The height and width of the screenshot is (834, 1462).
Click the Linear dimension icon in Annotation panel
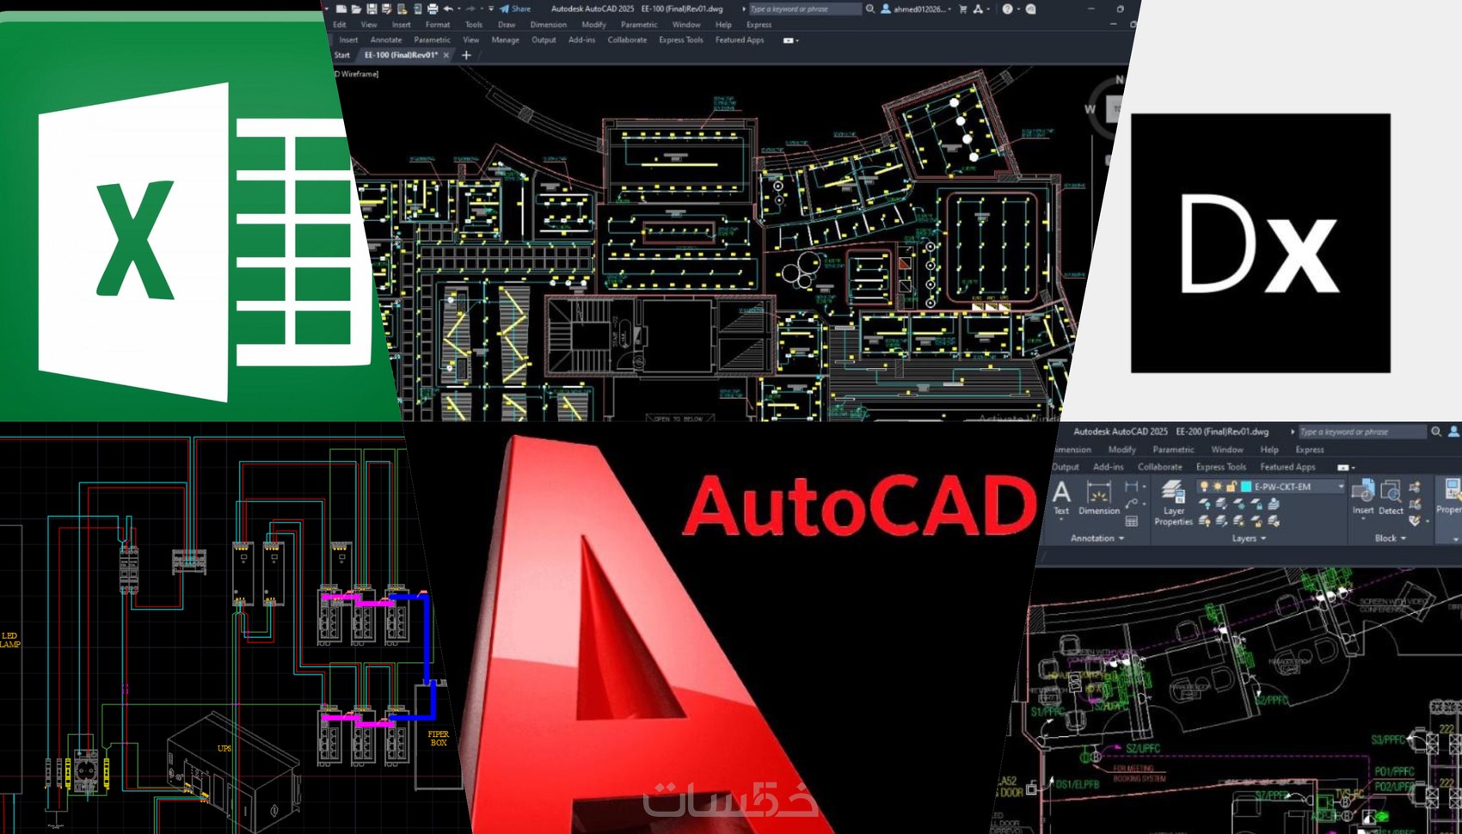pyautogui.click(x=1131, y=486)
